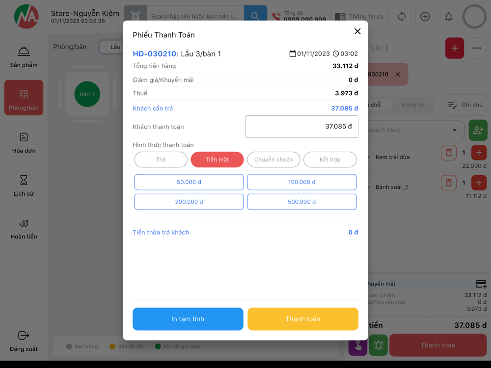Viewport: 491px width, 368px height.
Task: Delete Kem trái dừa item
Action: (448, 153)
